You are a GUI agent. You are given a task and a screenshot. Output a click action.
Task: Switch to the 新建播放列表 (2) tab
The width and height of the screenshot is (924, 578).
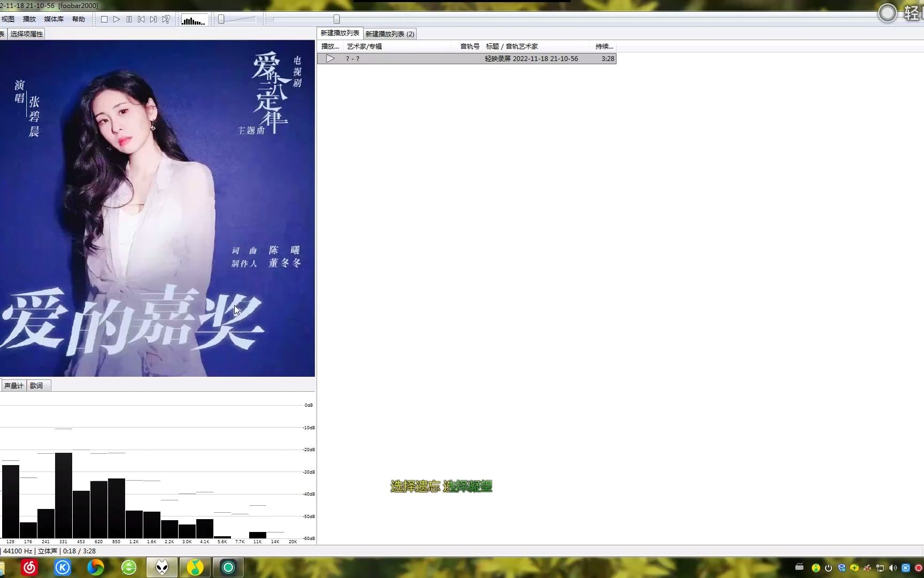click(390, 34)
